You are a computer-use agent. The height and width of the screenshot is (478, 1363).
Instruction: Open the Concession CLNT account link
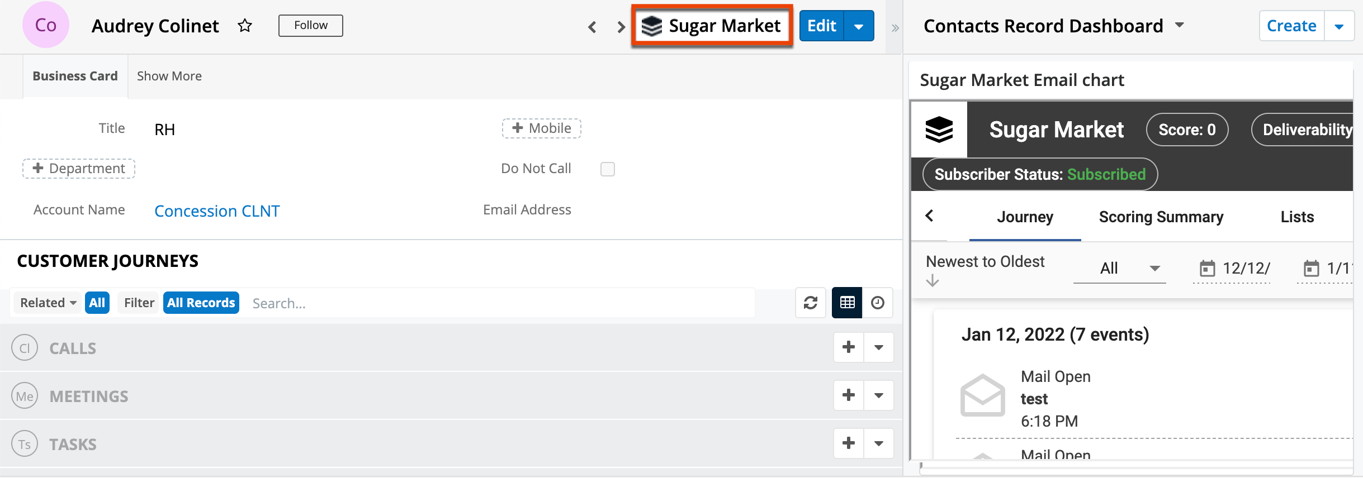point(217,211)
